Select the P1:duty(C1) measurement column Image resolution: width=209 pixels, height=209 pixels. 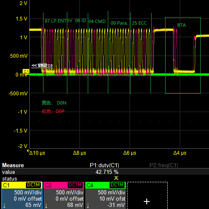pyautogui.click(x=104, y=165)
